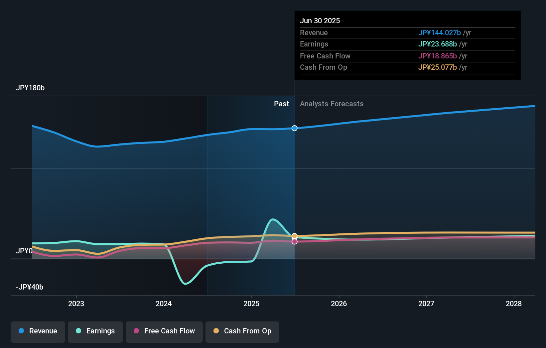This screenshot has height=348, width=546.
Task: Open the Free Cash Flow legend button
Action: [x=164, y=331]
